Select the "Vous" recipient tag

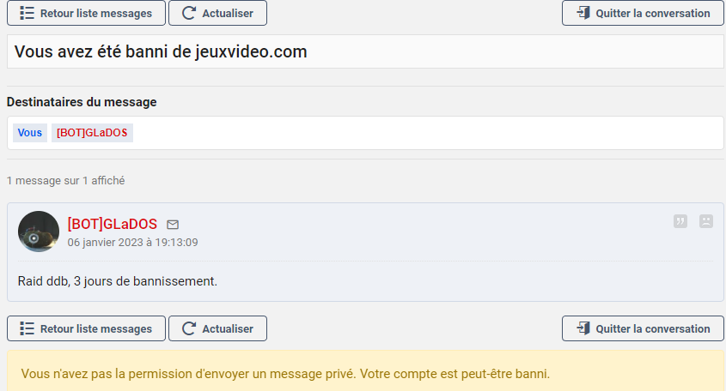tap(30, 133)
